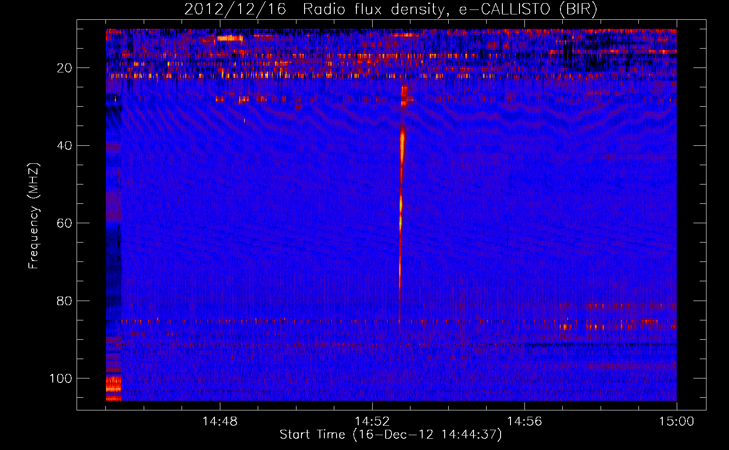Screen dimensions: 729x450
Task: Click the 'Frequency (MHZ)' axis label
Action: point(34,216)
